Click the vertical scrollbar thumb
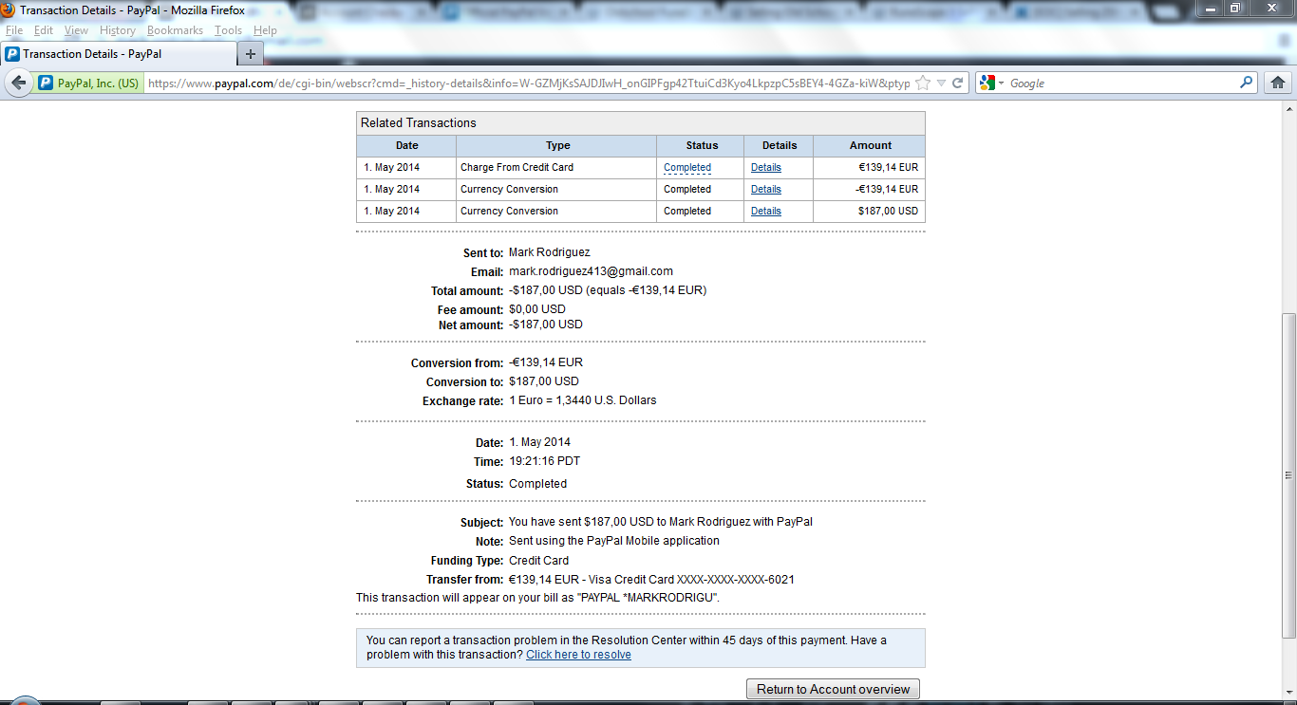The image size is (1297, 705). (1288, 475)
